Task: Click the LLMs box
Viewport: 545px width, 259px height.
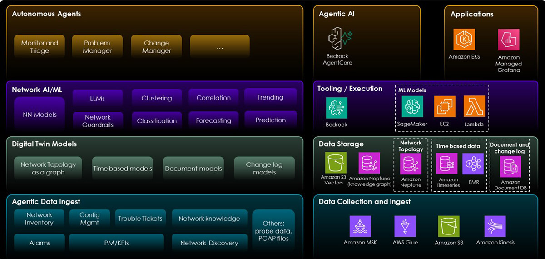Action: tap(97, 98)
